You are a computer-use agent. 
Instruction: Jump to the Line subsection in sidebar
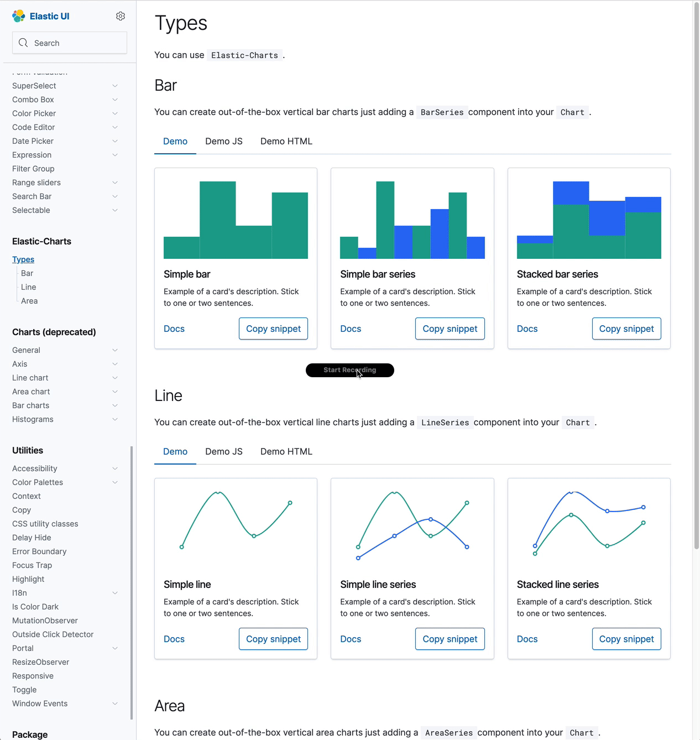[x=28, y=287]
